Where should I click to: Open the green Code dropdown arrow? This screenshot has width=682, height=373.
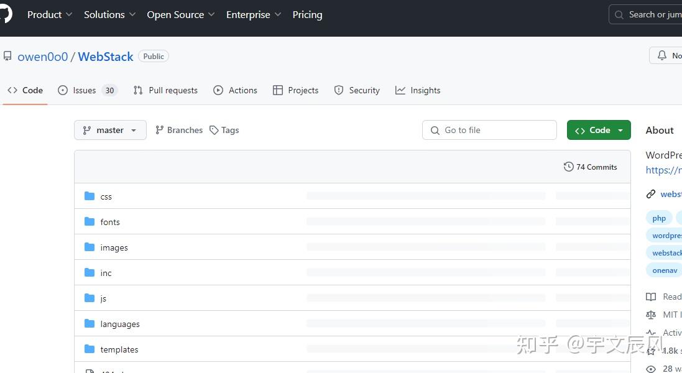620,130
